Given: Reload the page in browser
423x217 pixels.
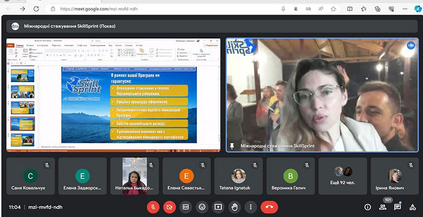Looking at the screenshot, I should 36,8.
